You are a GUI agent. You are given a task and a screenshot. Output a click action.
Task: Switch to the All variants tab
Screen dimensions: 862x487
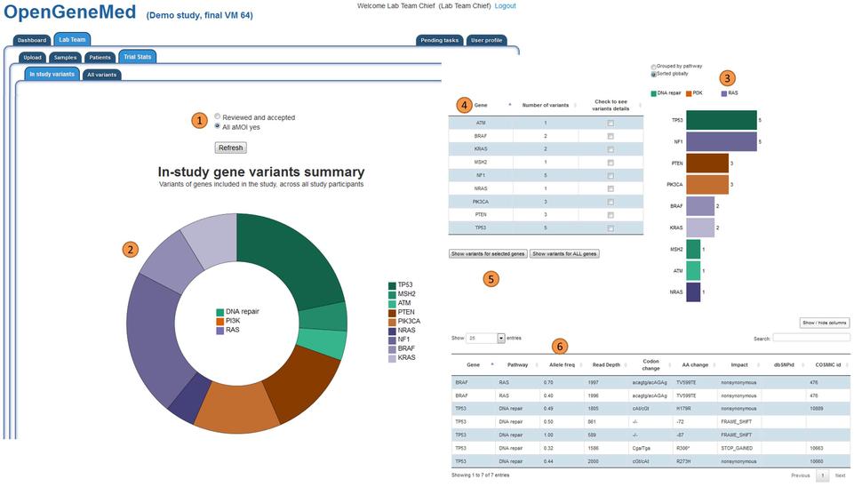[x=101, y=75]
